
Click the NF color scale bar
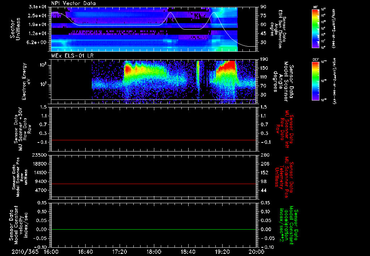coord(315,28)
